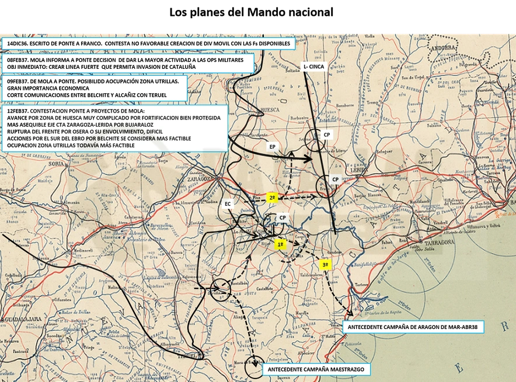This screenshot has width=516, height=382.
Task: Click the GUADALAJARA city label on the map
Action: 22,319
